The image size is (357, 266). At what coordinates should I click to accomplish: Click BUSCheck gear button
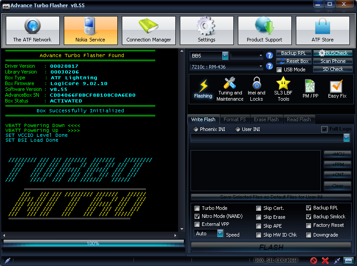point(333,53)
